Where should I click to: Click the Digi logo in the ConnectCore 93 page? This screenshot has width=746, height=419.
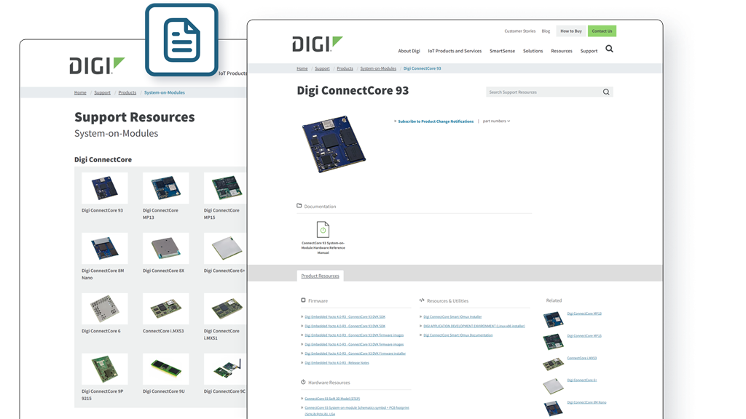pyautogui.click(x=317, y=44)
